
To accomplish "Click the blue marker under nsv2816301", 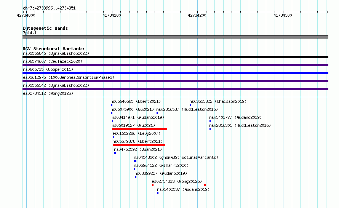I will [x=210, y=129].
